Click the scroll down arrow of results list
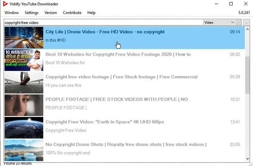The height and width of the screenshot is (166, 253). (247, 159)
